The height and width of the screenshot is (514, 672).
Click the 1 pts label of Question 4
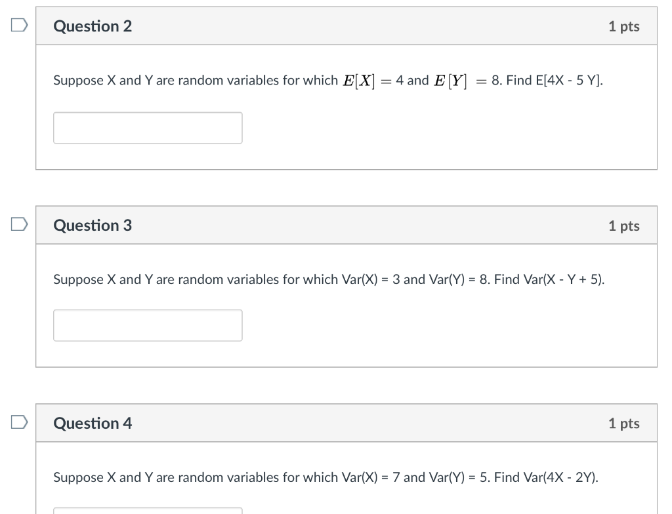(624, 423)
